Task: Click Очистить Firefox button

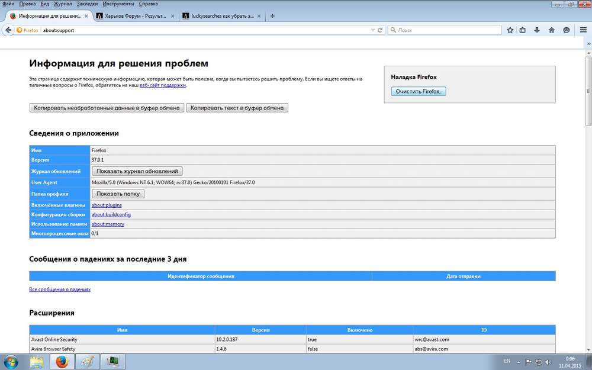Action: point(419,91)
